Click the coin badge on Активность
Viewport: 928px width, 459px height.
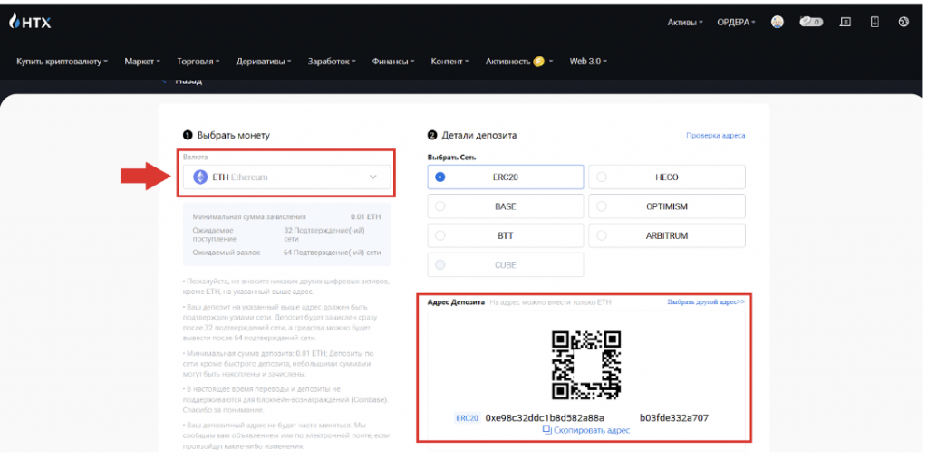tap(538, 61)
